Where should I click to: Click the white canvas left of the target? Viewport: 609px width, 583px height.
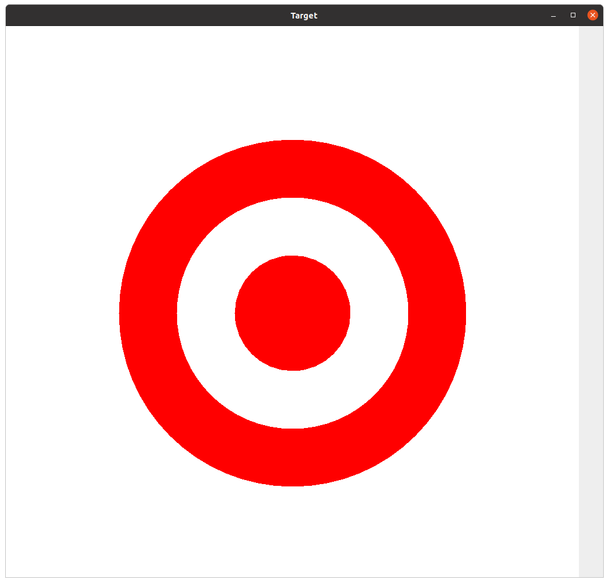[61, 313]
